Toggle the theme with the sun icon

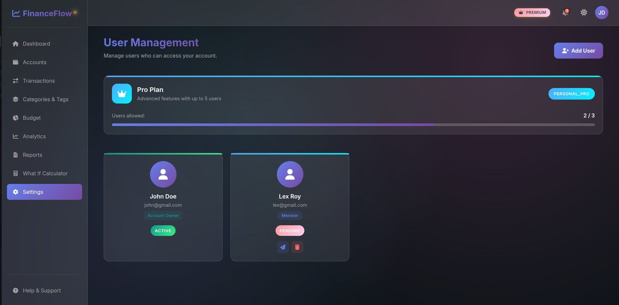(584, 13)
